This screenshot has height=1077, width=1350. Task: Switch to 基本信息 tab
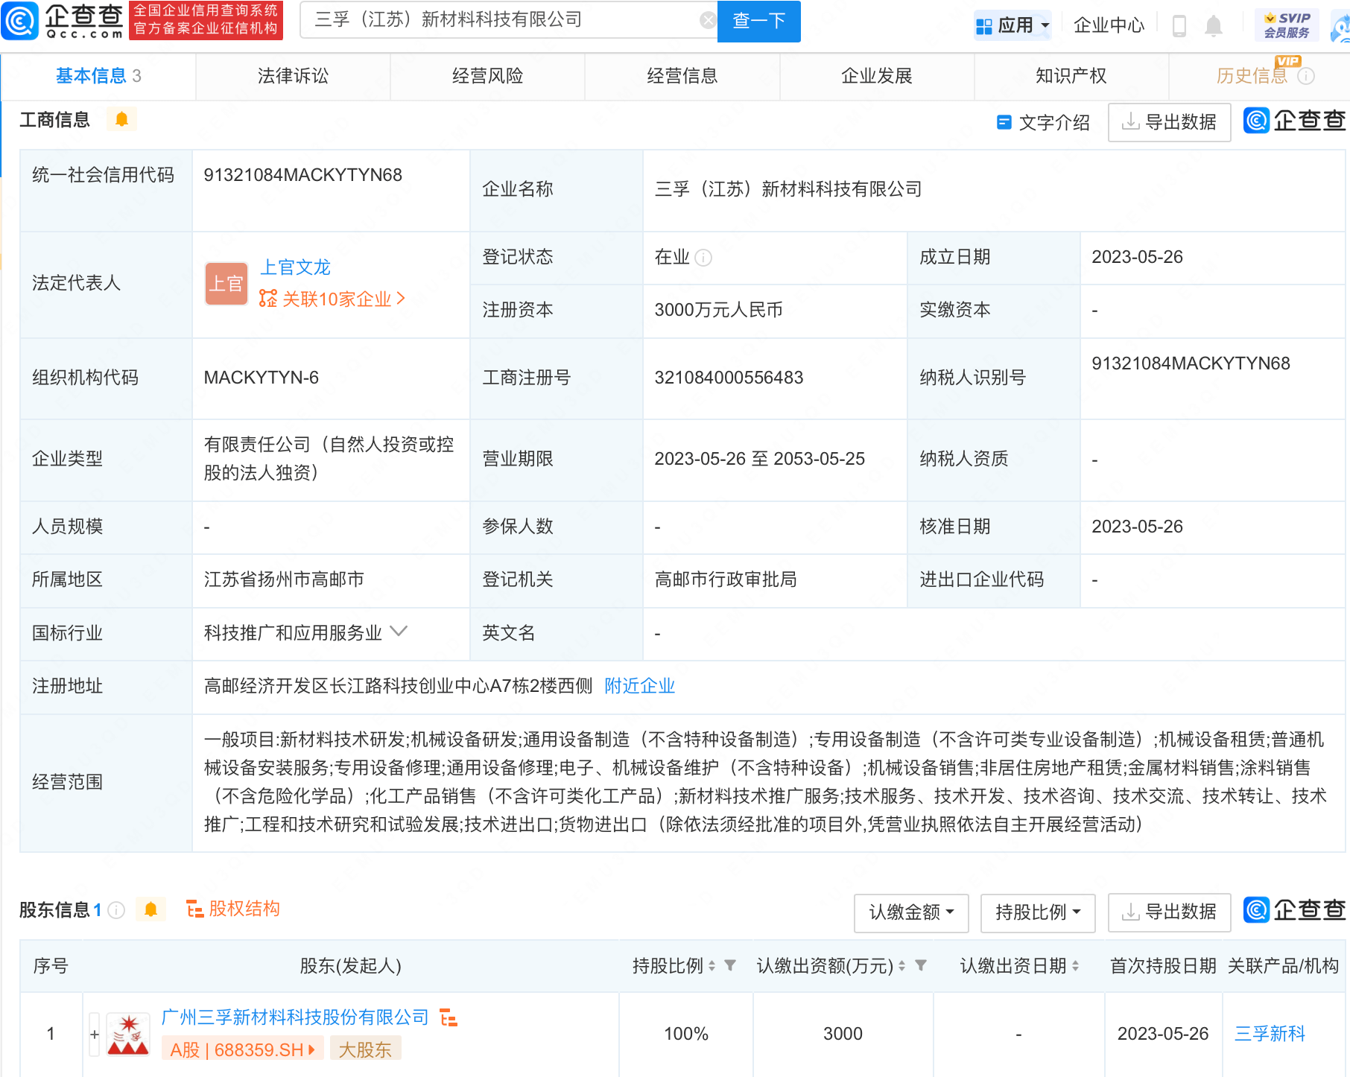tap(98, 76)
